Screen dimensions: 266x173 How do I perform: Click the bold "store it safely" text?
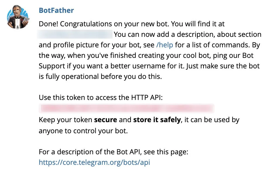(x=157, y=120)
